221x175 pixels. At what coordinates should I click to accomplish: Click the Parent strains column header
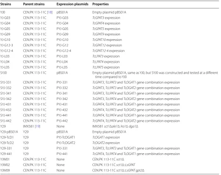pos(34,4)
